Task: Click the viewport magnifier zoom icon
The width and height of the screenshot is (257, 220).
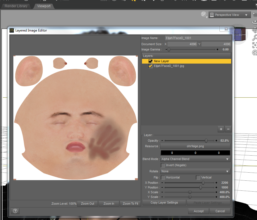Action: (x=254, y=38)
